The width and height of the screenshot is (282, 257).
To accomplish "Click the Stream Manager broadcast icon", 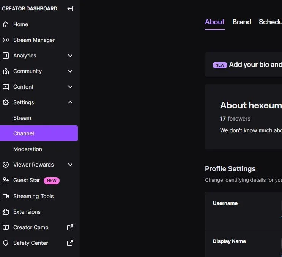I will (x=6, y=40).
